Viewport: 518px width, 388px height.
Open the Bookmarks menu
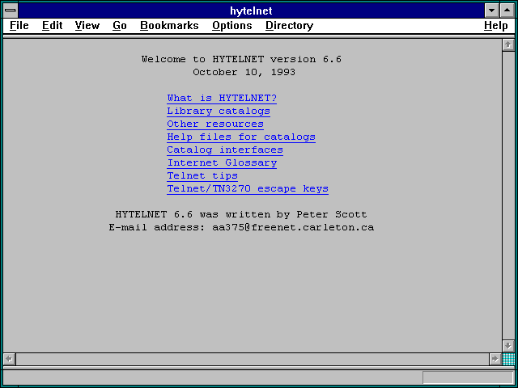click(169, 25)
